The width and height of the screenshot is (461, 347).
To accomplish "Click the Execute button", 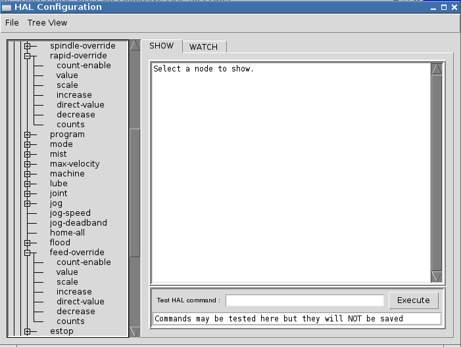I will tap(414, 300).
